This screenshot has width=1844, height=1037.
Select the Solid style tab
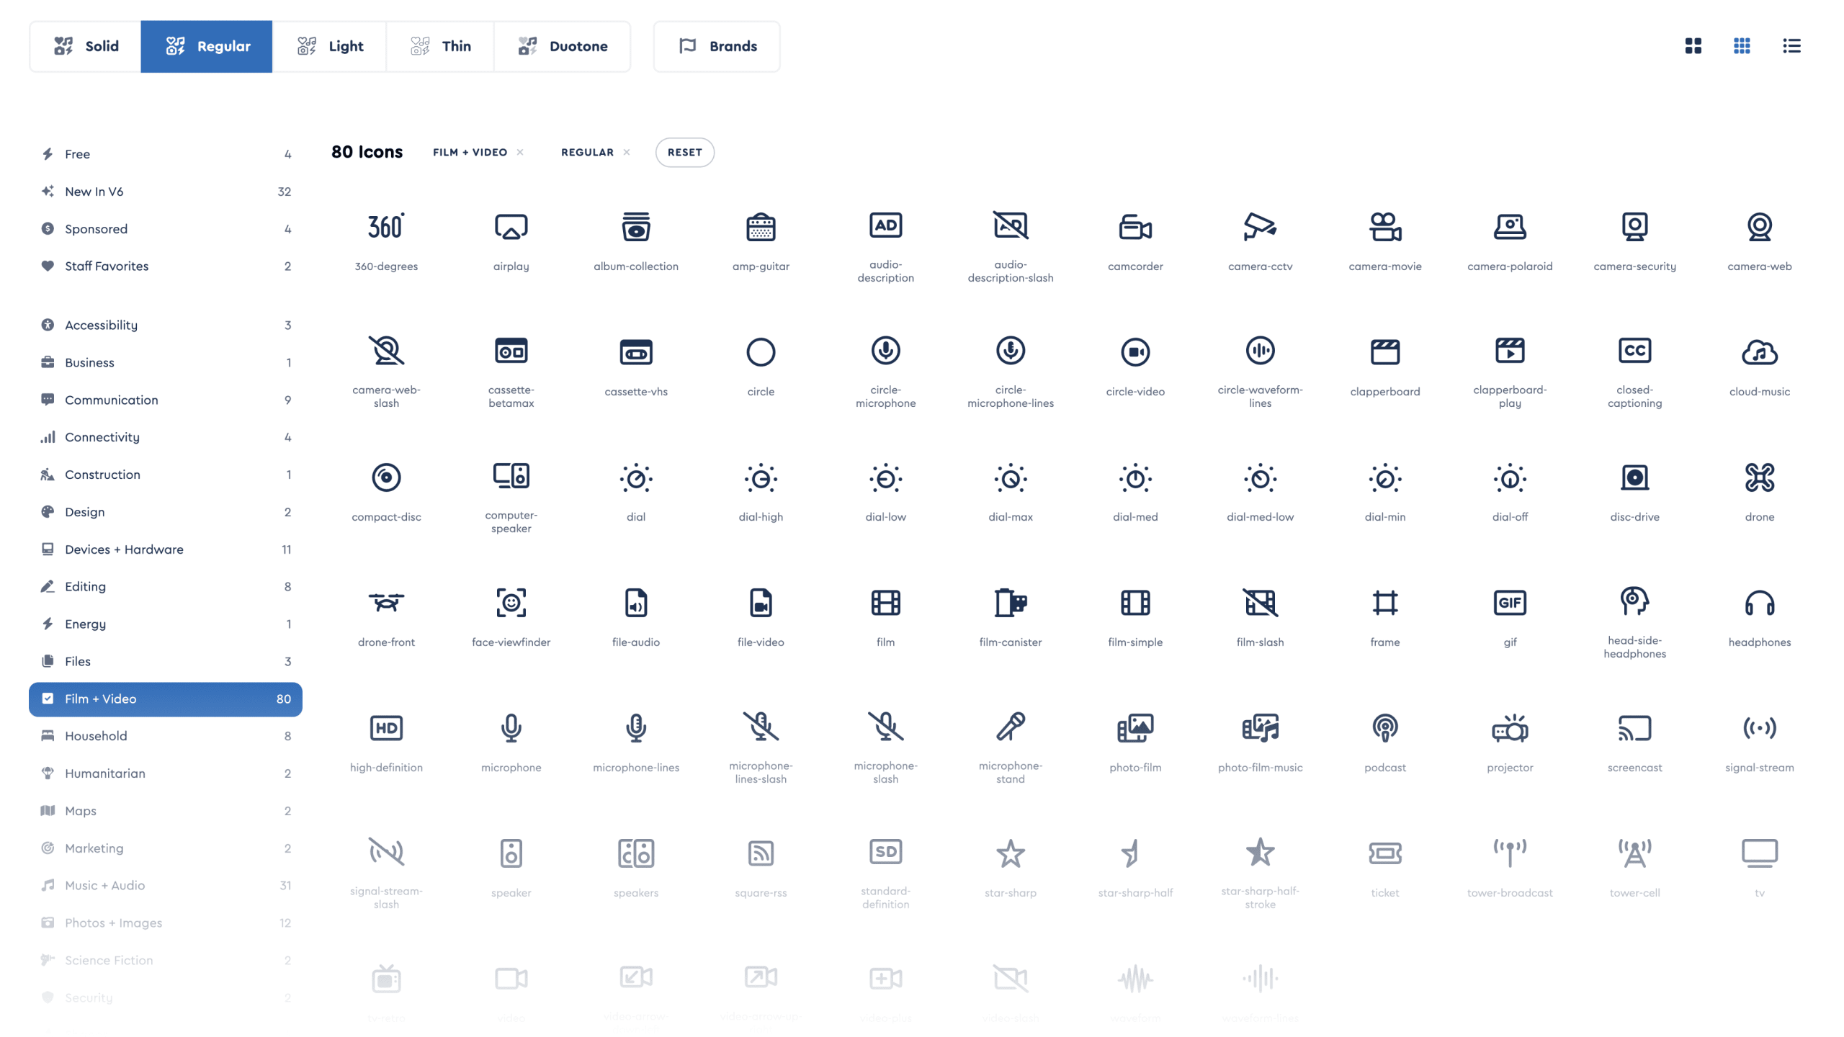[86, 46]
